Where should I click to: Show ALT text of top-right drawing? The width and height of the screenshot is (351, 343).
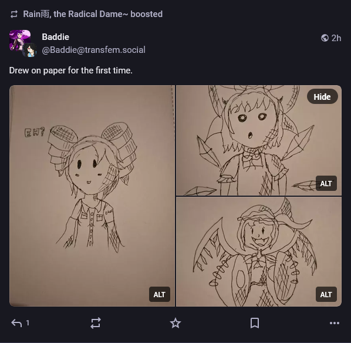click(x=326, y=183)
